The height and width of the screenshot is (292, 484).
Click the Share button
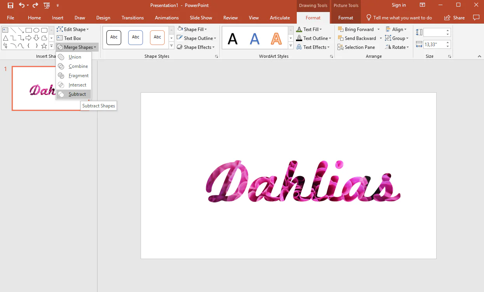(x=454, y=17)
